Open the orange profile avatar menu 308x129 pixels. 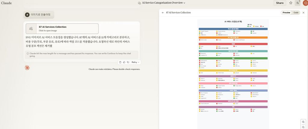point(306,3)
